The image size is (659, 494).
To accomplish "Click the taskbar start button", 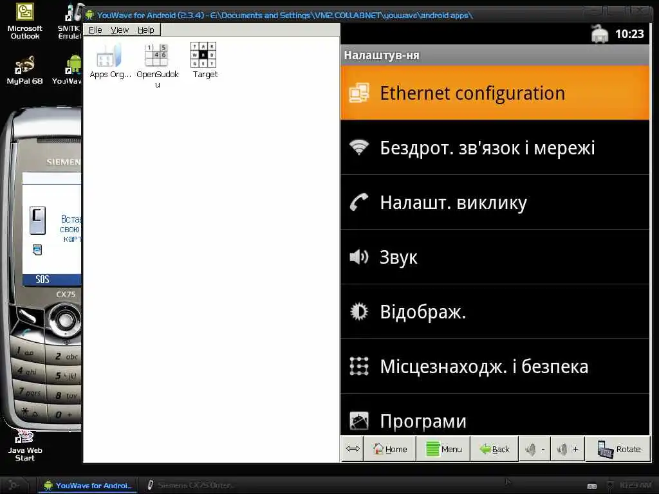I will pyautogui.click(x=14, y=485).
